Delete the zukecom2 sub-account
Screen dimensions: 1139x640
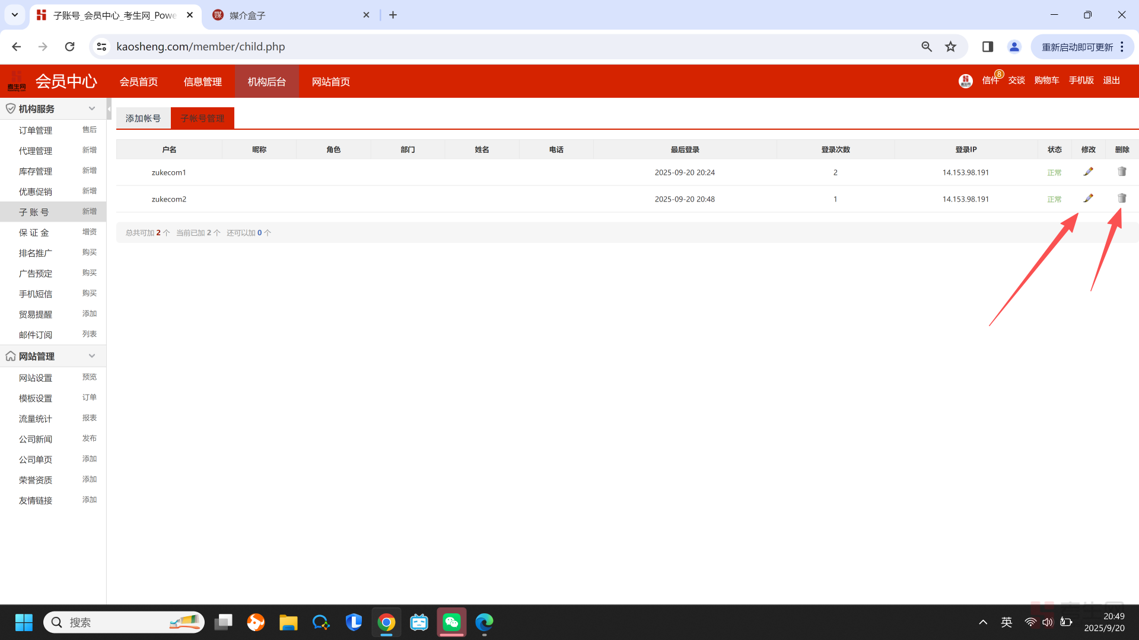1122,199
